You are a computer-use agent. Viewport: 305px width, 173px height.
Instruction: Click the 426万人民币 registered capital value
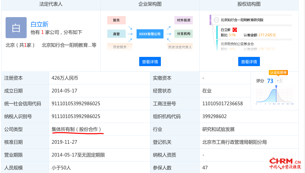pos(65,78)
